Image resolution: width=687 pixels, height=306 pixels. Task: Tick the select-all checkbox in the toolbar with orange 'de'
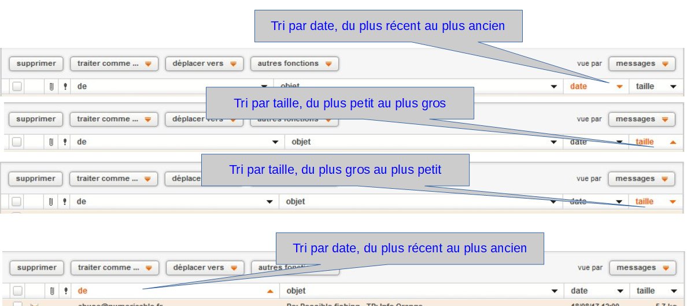click(17, 291)
